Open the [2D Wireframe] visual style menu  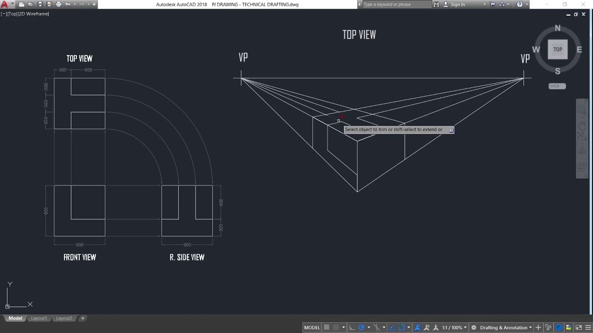pos(34,14)
